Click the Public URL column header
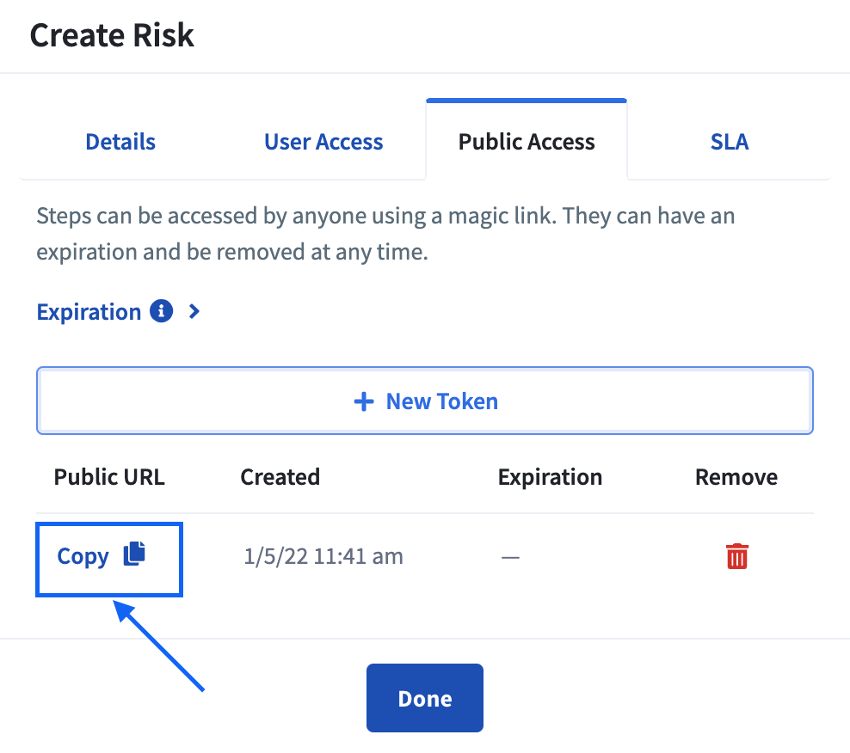850x753 pixels. pos(109,477)
